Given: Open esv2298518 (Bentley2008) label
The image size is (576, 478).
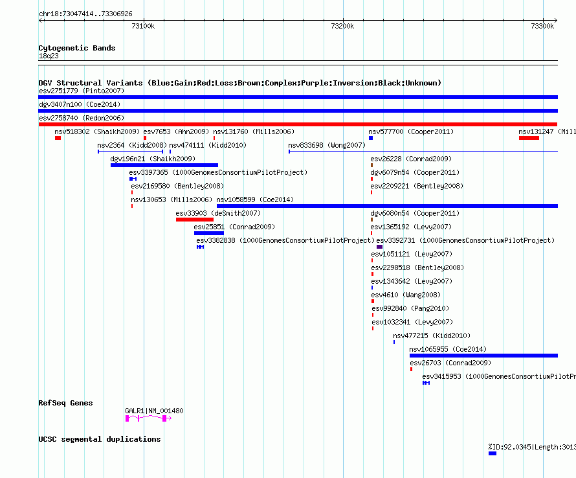Looking at the screenshot, I should point(417,267).
